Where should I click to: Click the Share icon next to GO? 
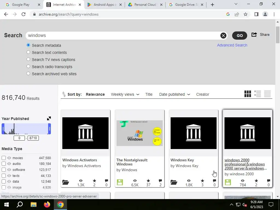[254, 34]
